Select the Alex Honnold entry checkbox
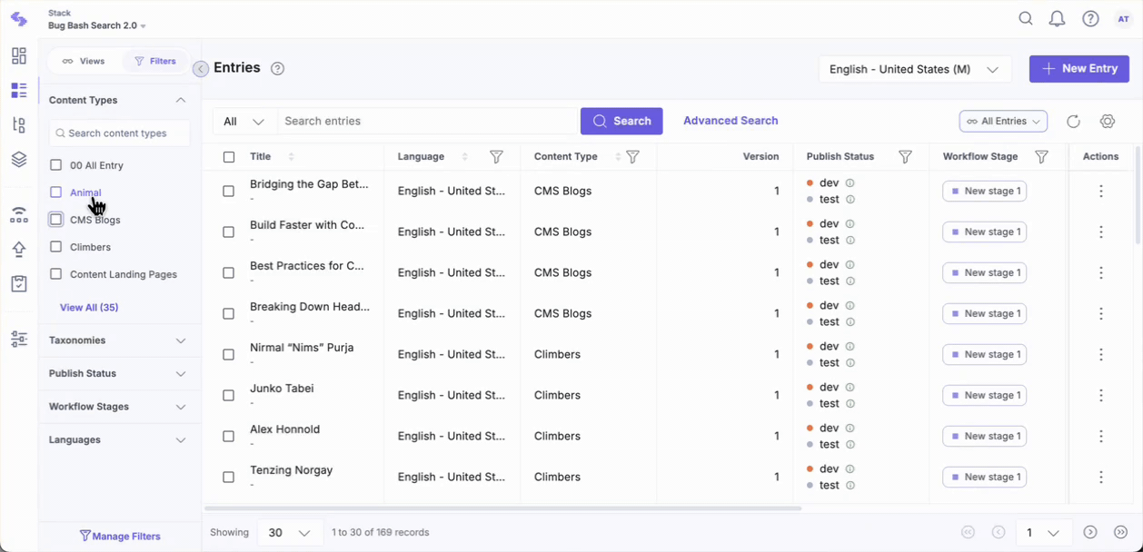The width and height of the screenshot is (1143, 552). coord(229,437)
